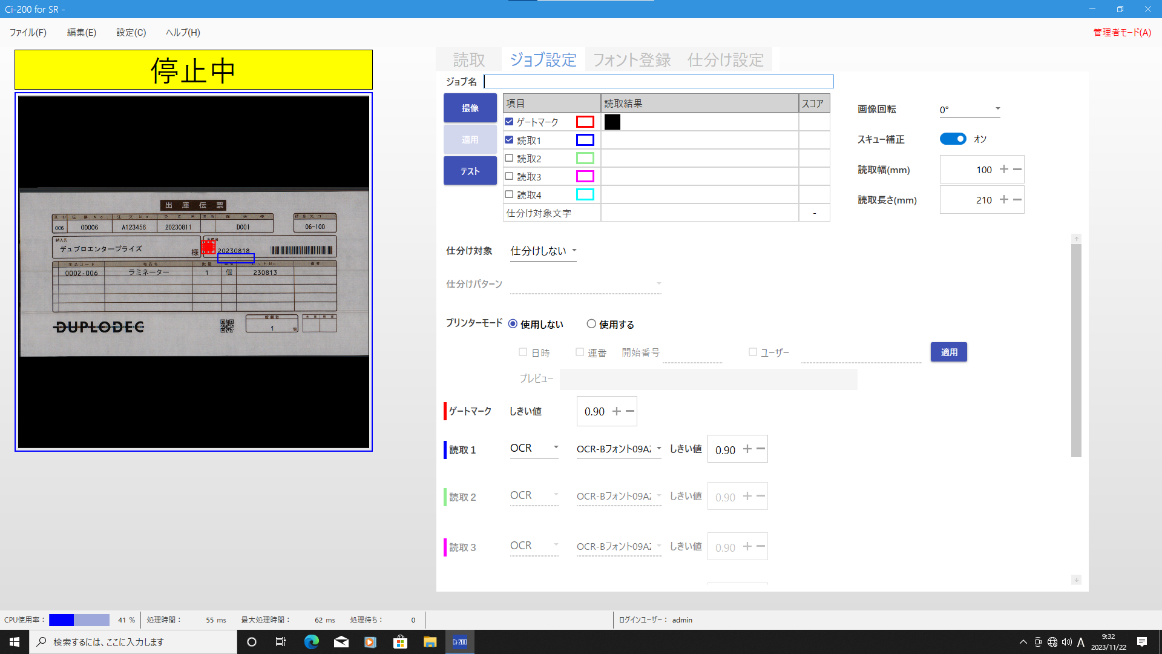Click the 撮像 capture button

pyautogui.click(x=470, y=108)
